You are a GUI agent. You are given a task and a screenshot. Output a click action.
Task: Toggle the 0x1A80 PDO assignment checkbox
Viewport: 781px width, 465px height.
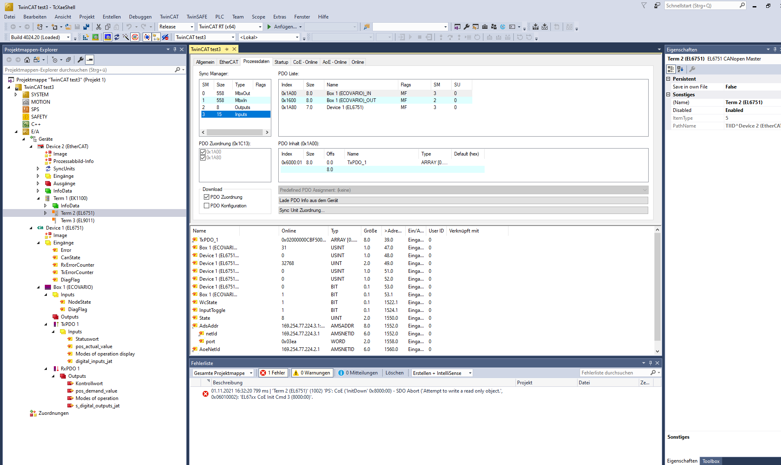pyautogui.click(x=203, y=158)
